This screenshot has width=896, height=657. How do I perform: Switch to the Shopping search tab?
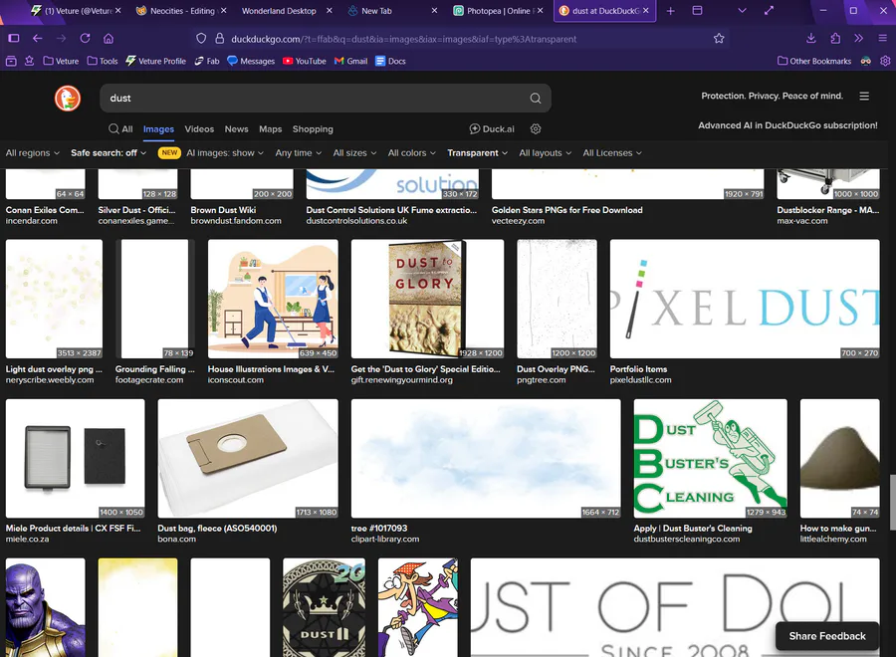pyautogui.click(x=313, y=129)
